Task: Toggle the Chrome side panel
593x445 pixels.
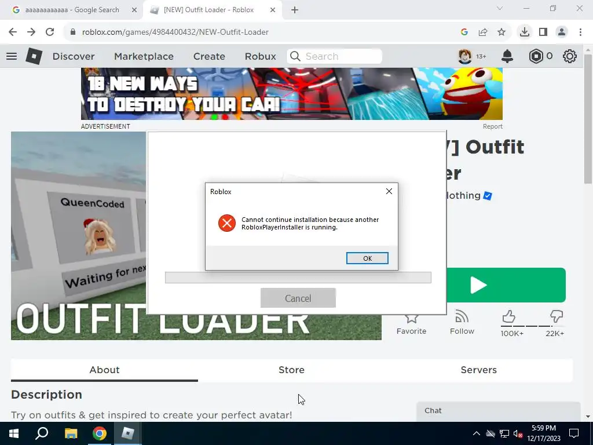Action: (x=543, y=32)
